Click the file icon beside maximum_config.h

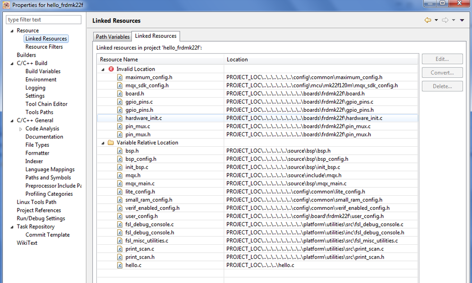(120, 77)
